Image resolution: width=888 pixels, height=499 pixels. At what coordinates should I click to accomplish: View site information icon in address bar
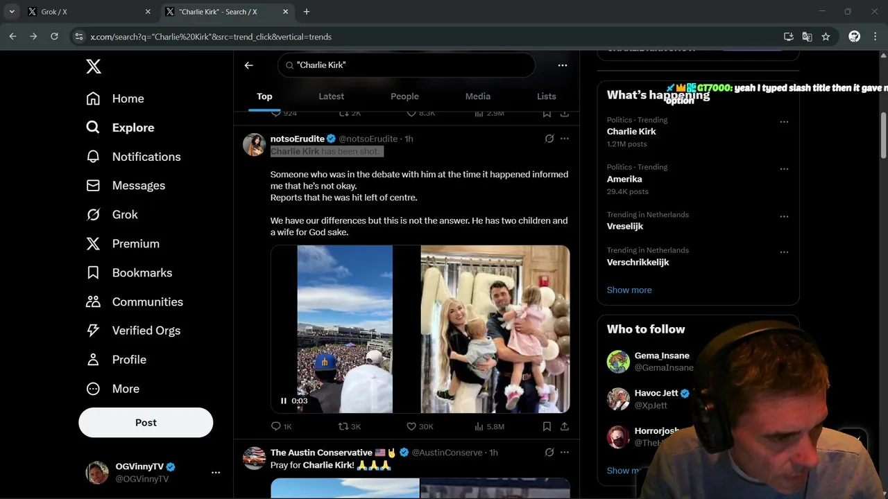(x=79, y=37)
